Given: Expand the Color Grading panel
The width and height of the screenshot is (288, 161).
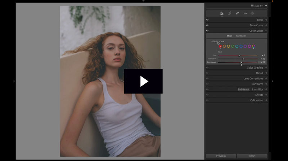Looking at the screenshot, I should point(255,68).
